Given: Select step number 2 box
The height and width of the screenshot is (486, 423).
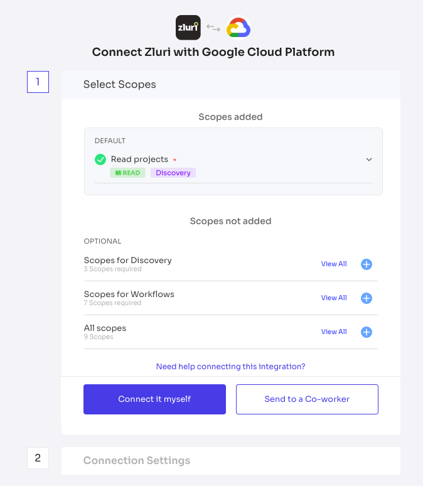Looking at the screenshot, I should coord(38,458).
